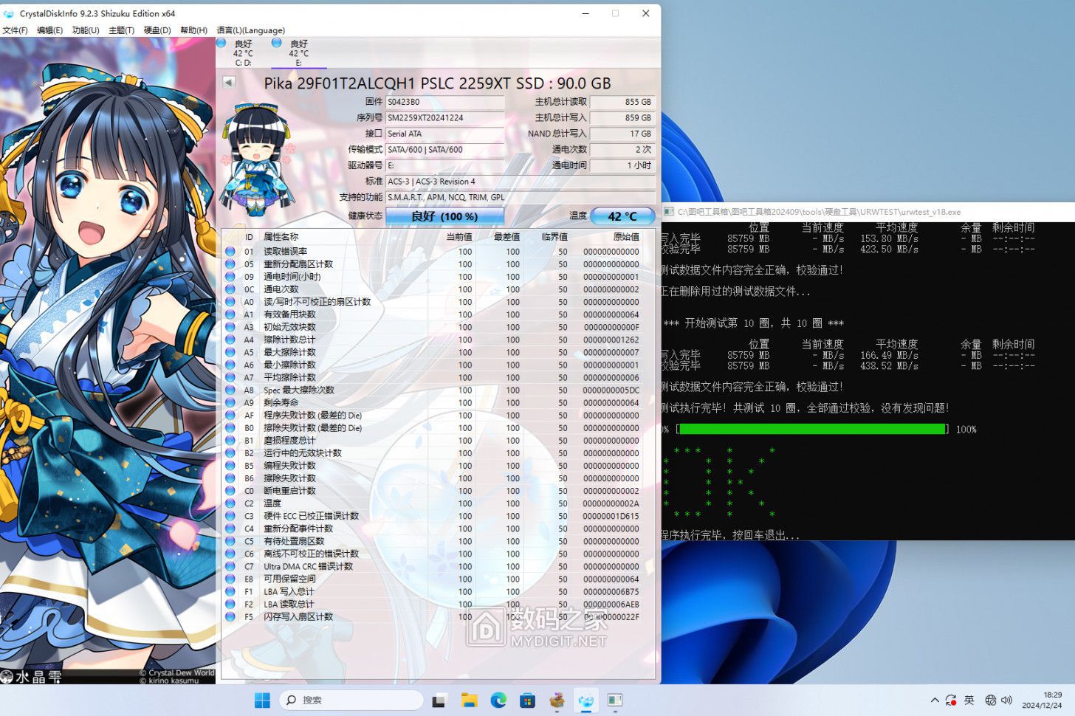Click the CrystalDiskInfo taskbar icon
The height and width of the screenshot is (716, 1075).
[586, 700]
